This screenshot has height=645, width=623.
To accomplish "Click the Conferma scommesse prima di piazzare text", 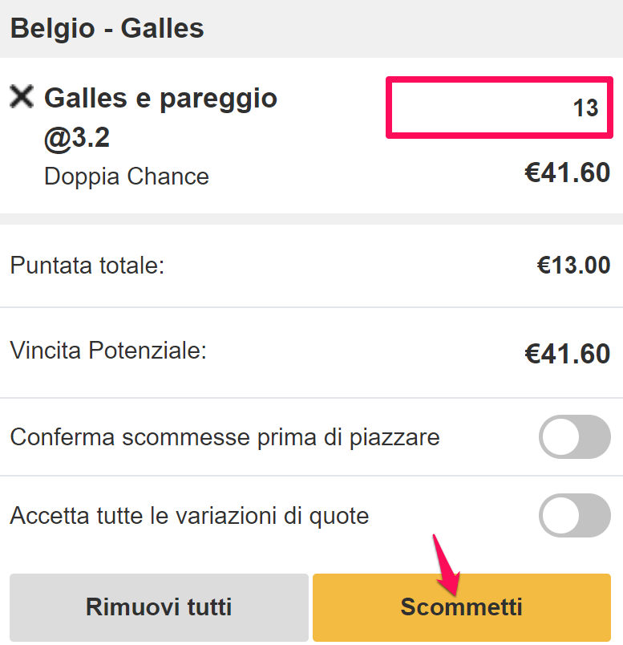I will click(225, 437).
